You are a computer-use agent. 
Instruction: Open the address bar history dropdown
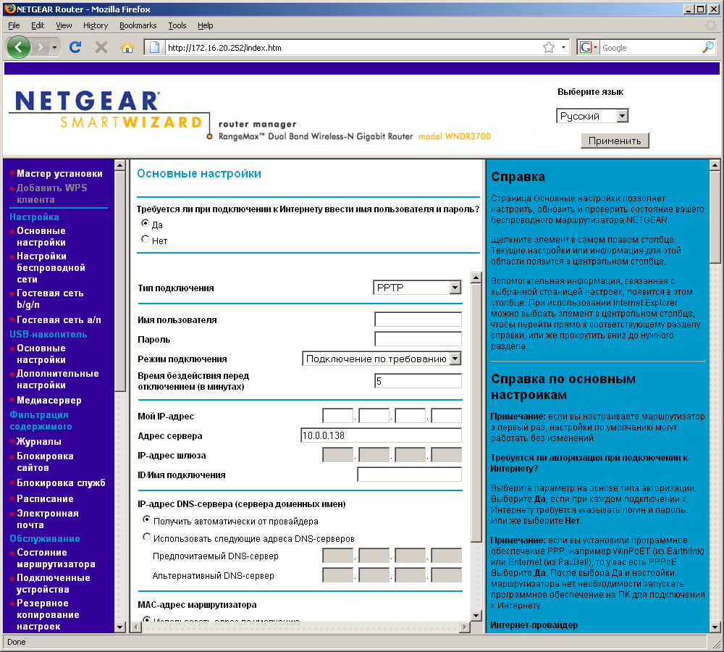563,47
